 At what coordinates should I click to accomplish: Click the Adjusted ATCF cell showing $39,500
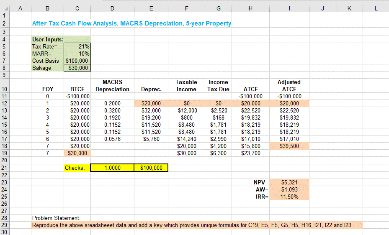[x=289, y=146]
